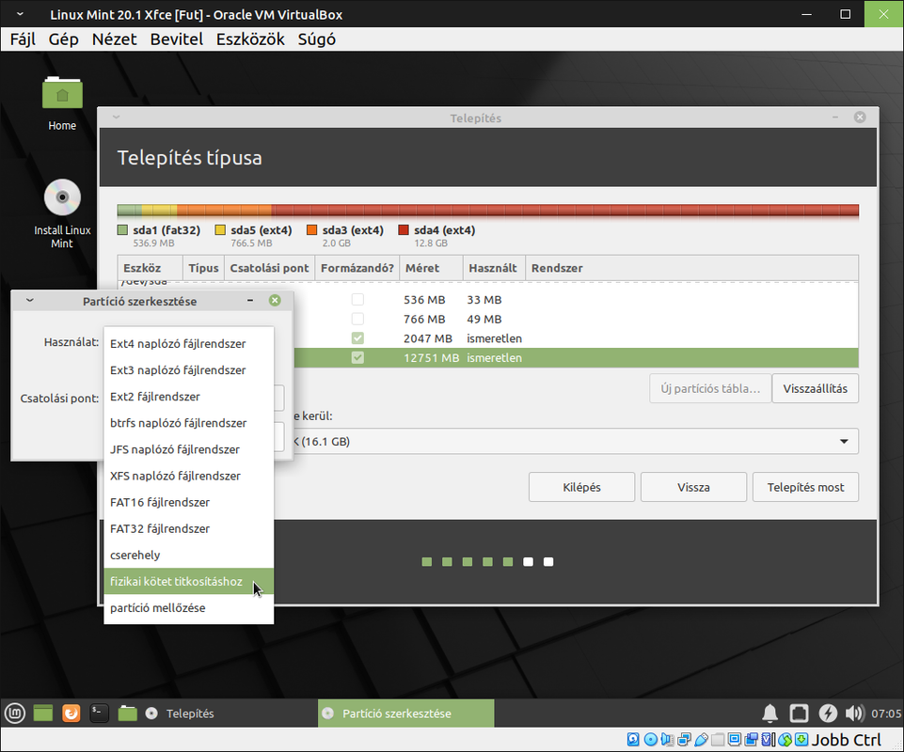Open the Nézet menu
904x752 pixels.
click(114, 39)
